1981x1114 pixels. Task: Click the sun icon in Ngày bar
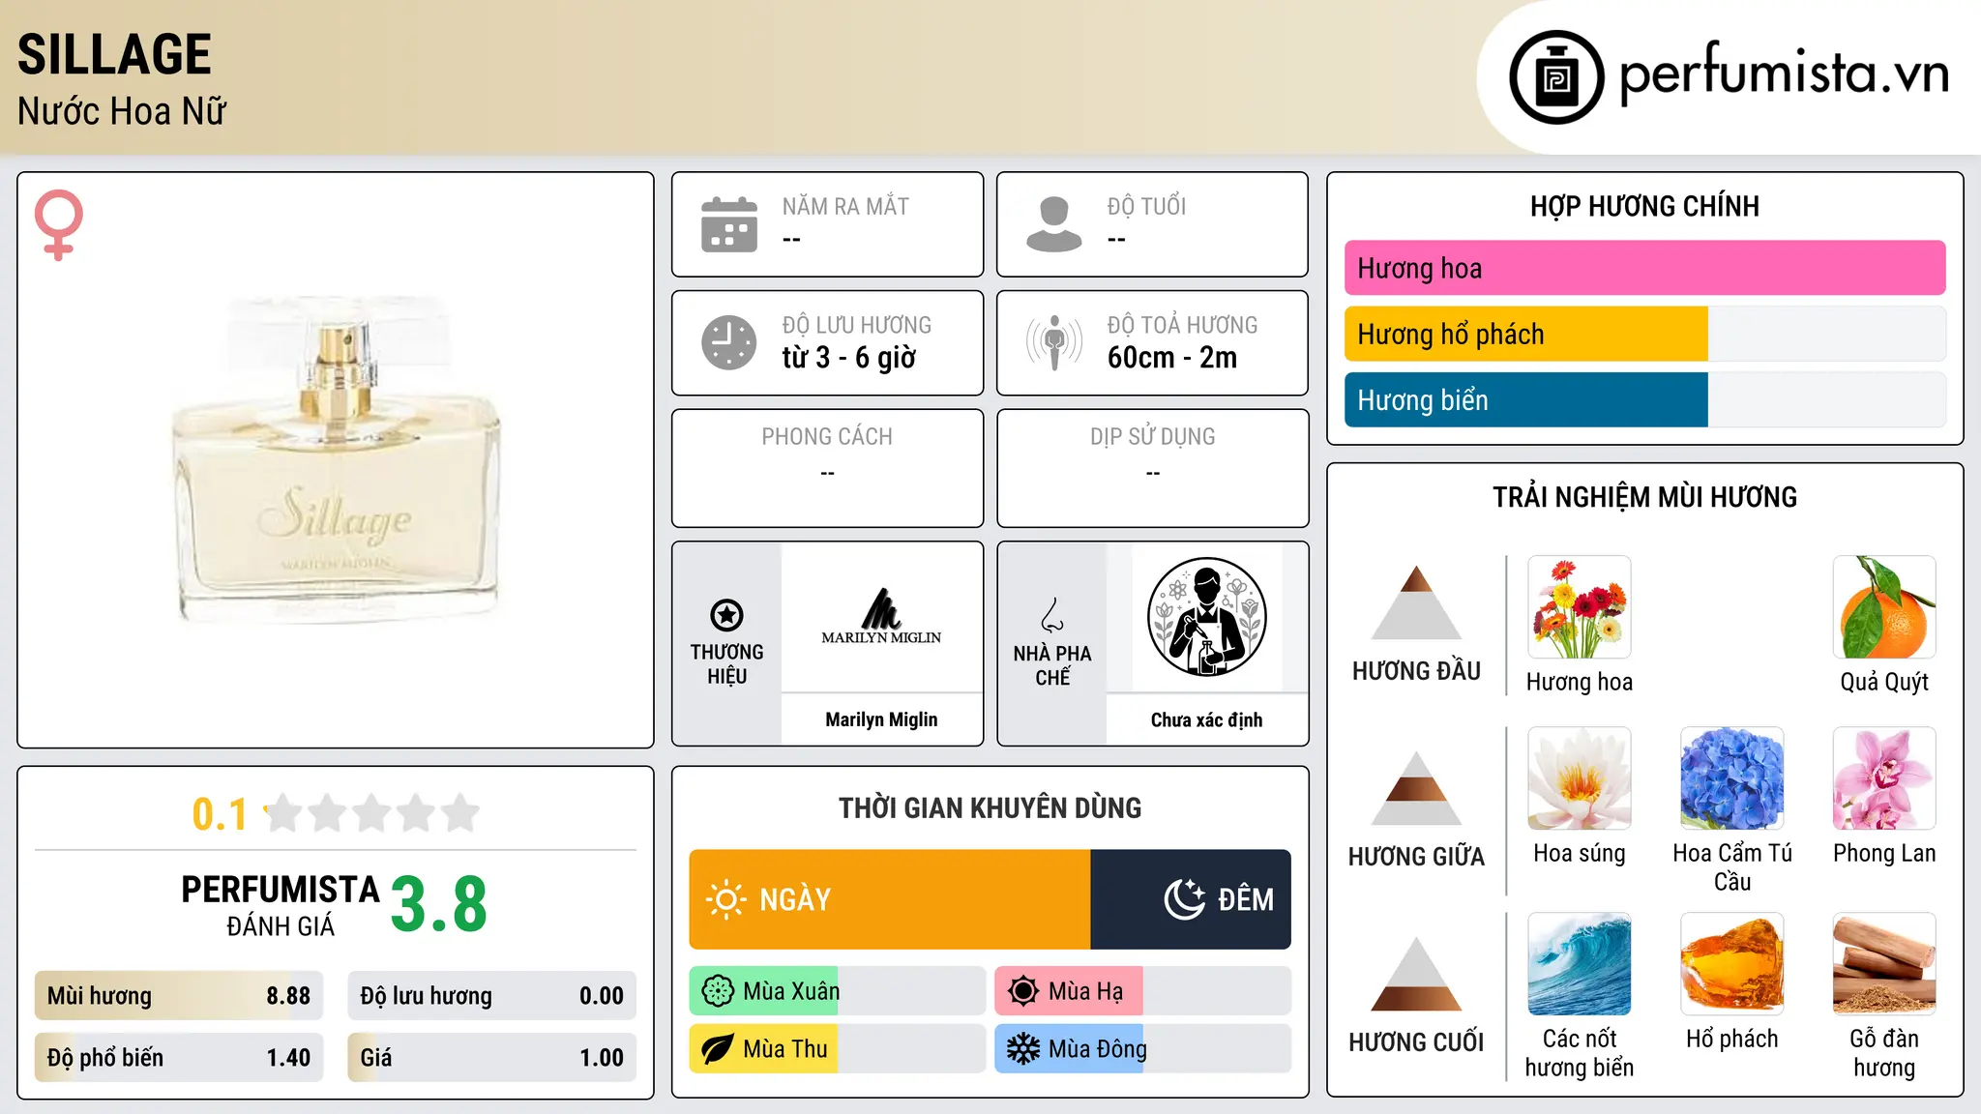725,899
